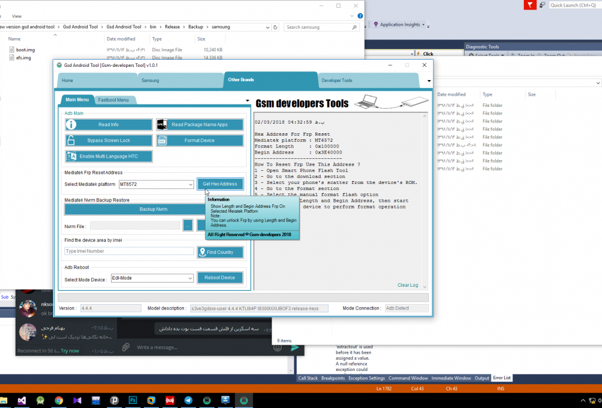Click the Command Window tab
Image resolution: width=602 pixels, height=408 pixels.
click(408, 378)
